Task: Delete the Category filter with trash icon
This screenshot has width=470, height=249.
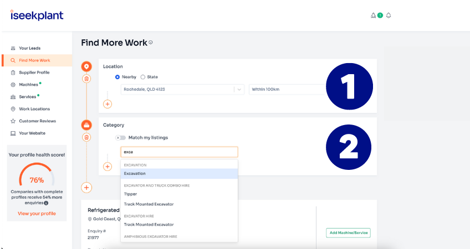Action: pos(86,137)
